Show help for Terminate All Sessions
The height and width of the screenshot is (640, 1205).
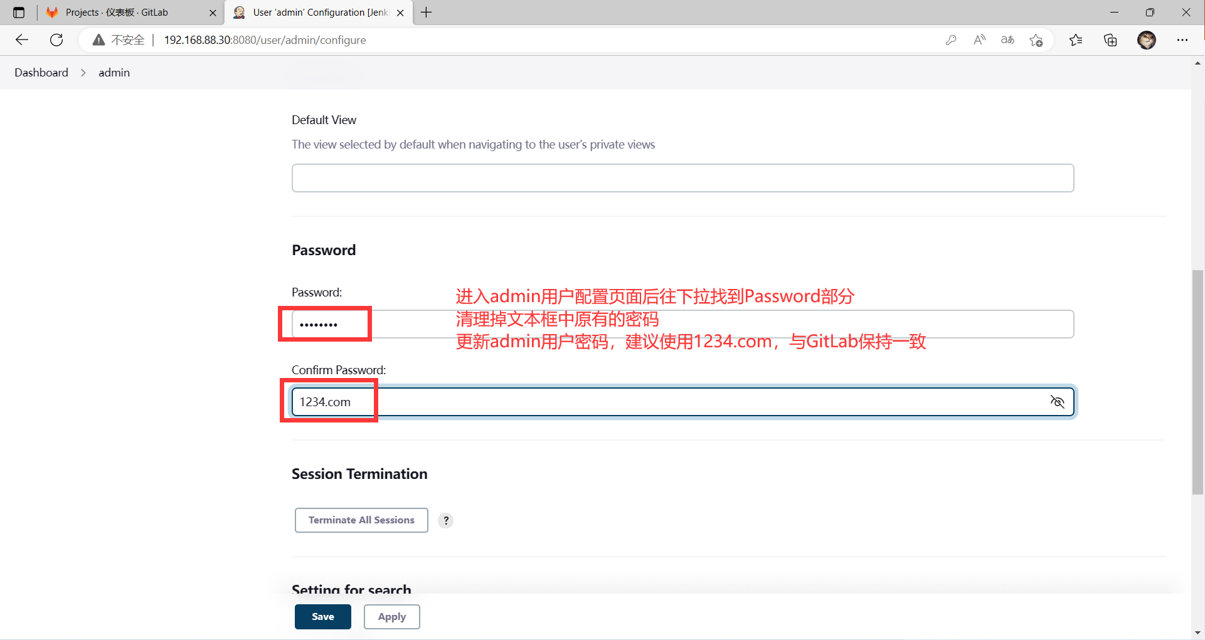point(446,520)
